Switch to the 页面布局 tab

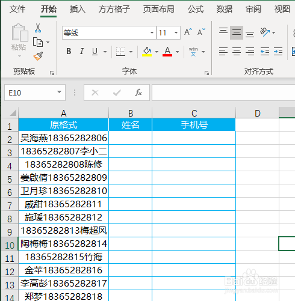(159, 9)
